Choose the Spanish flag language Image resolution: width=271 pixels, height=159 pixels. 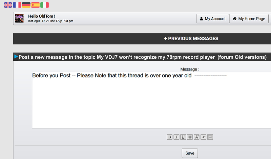click(35, 5)
